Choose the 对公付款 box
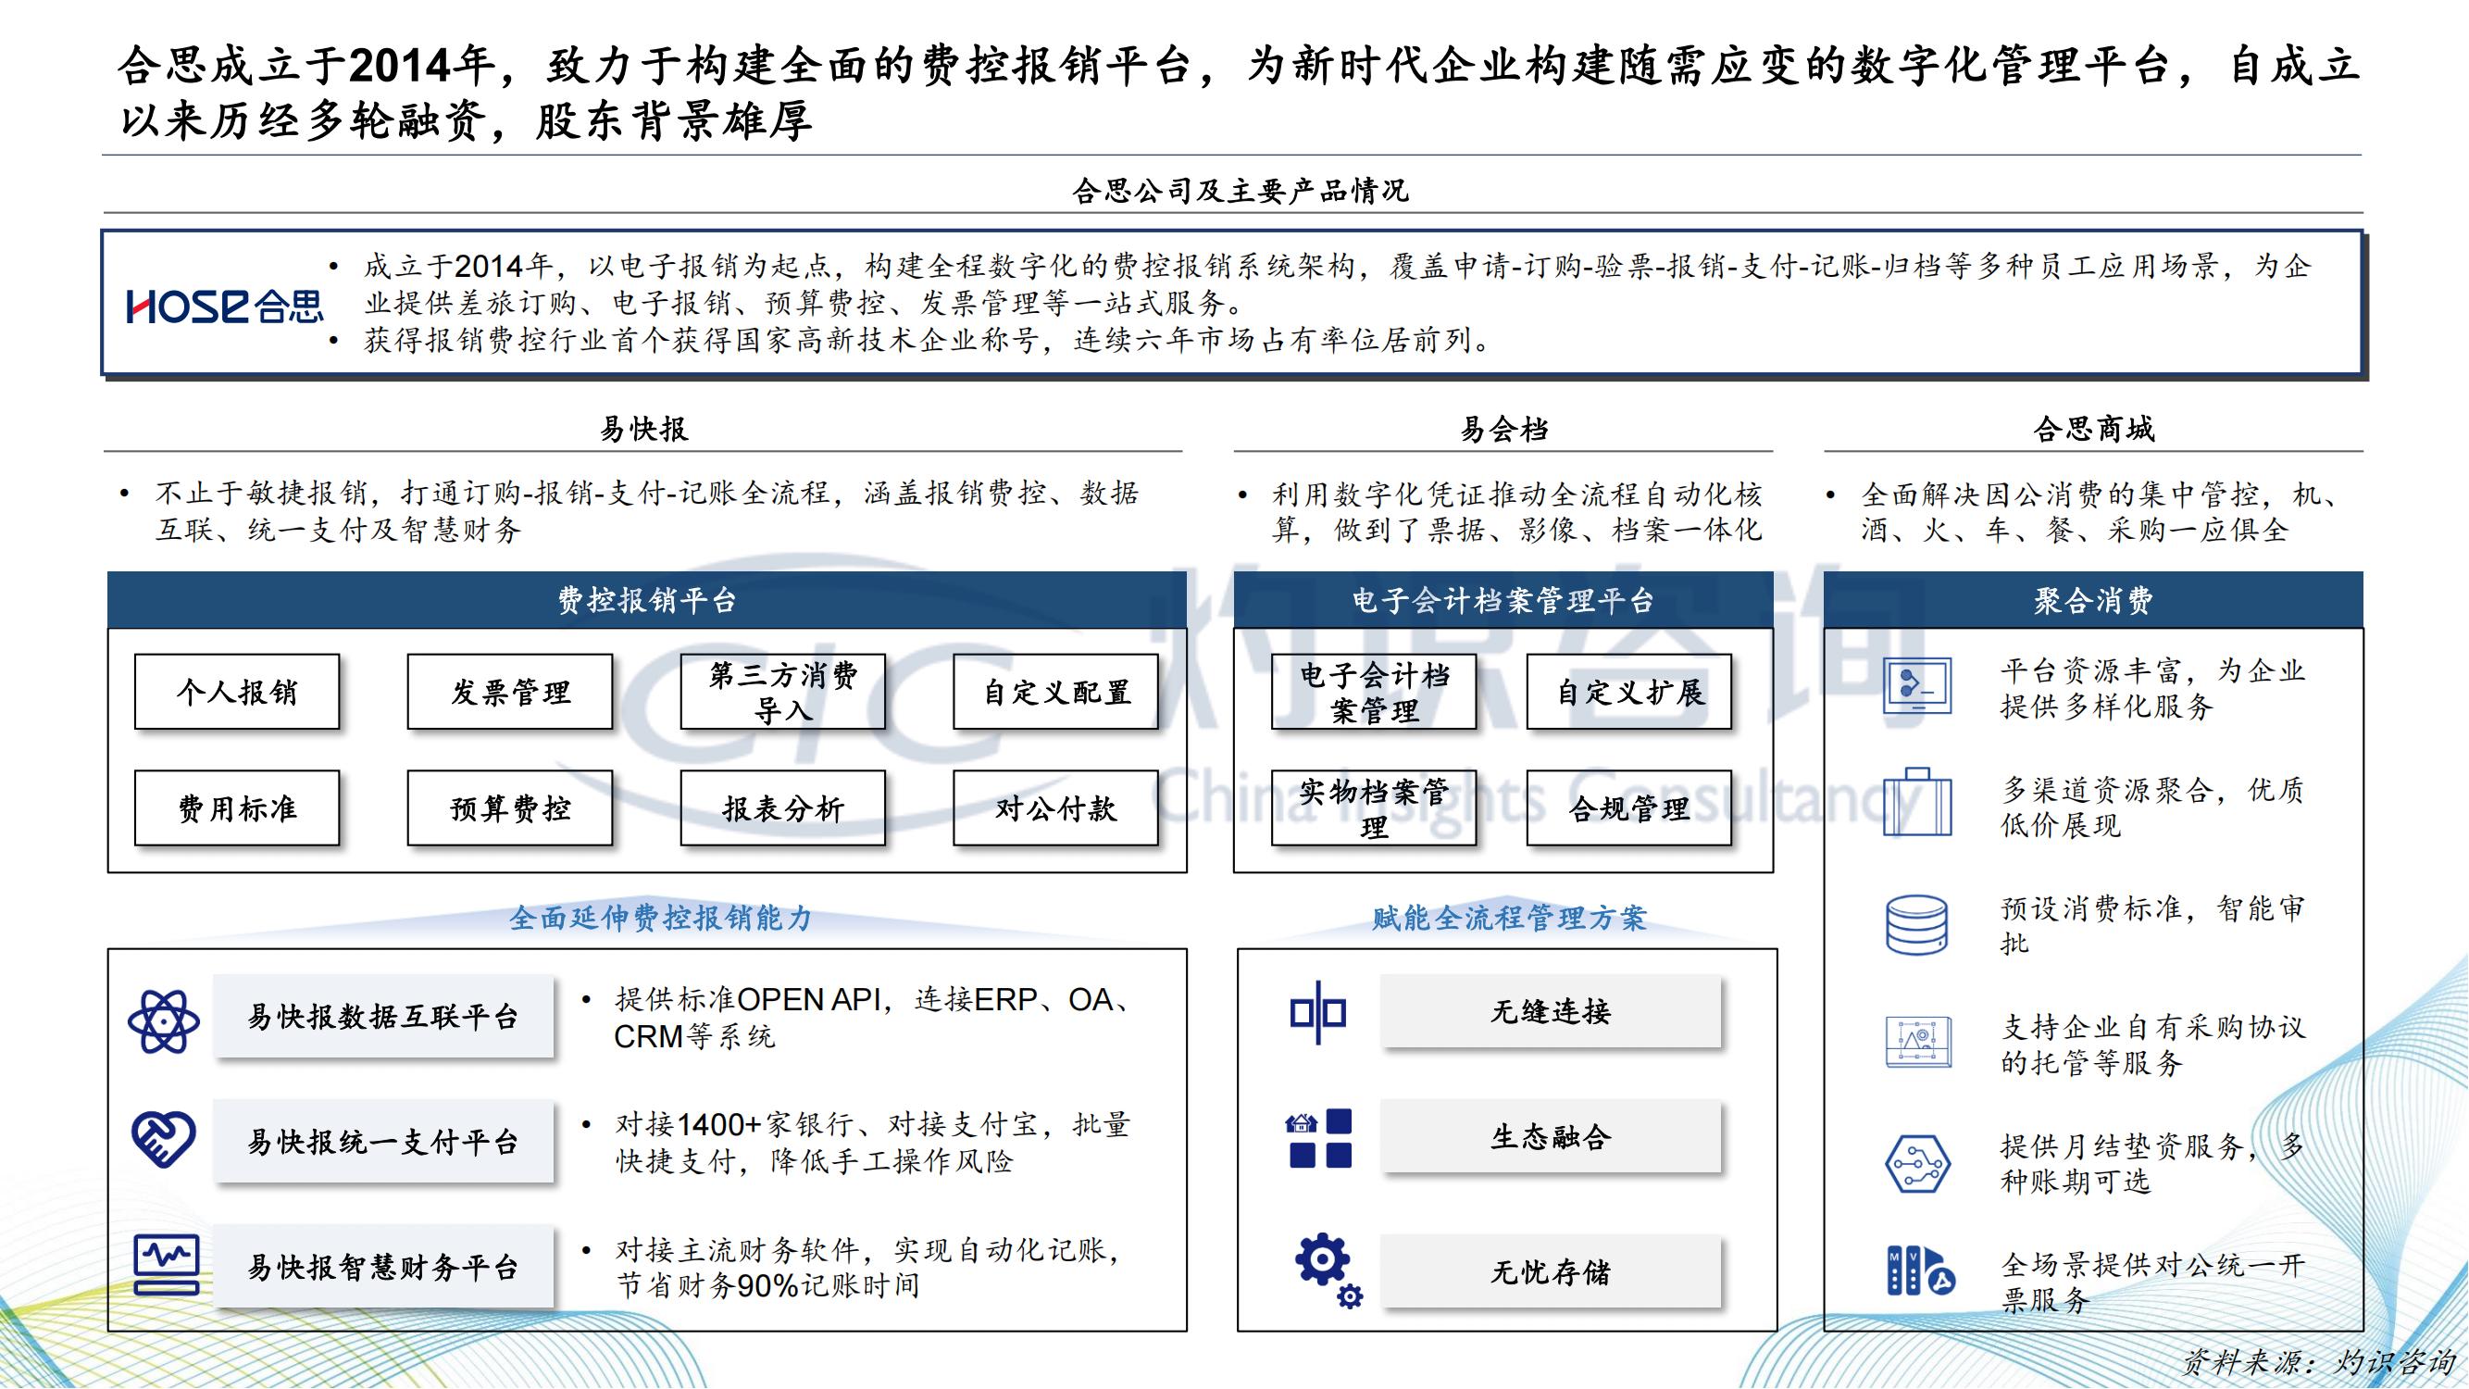2469x1389 pixels. (1056, 808)
